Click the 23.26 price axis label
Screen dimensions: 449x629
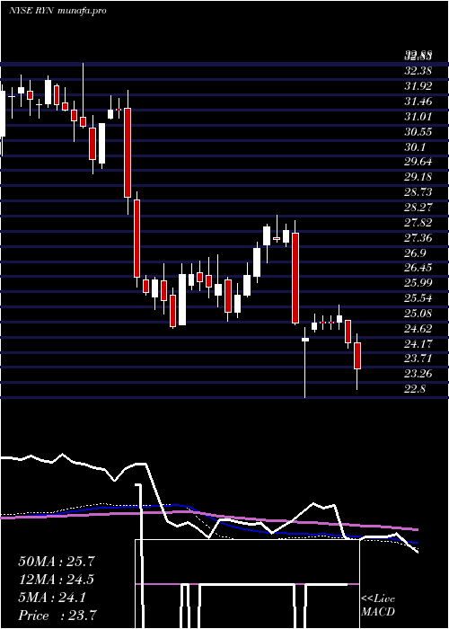[x=418, y=374]
